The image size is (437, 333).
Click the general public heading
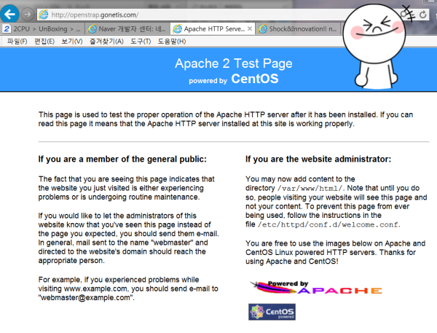122,159
